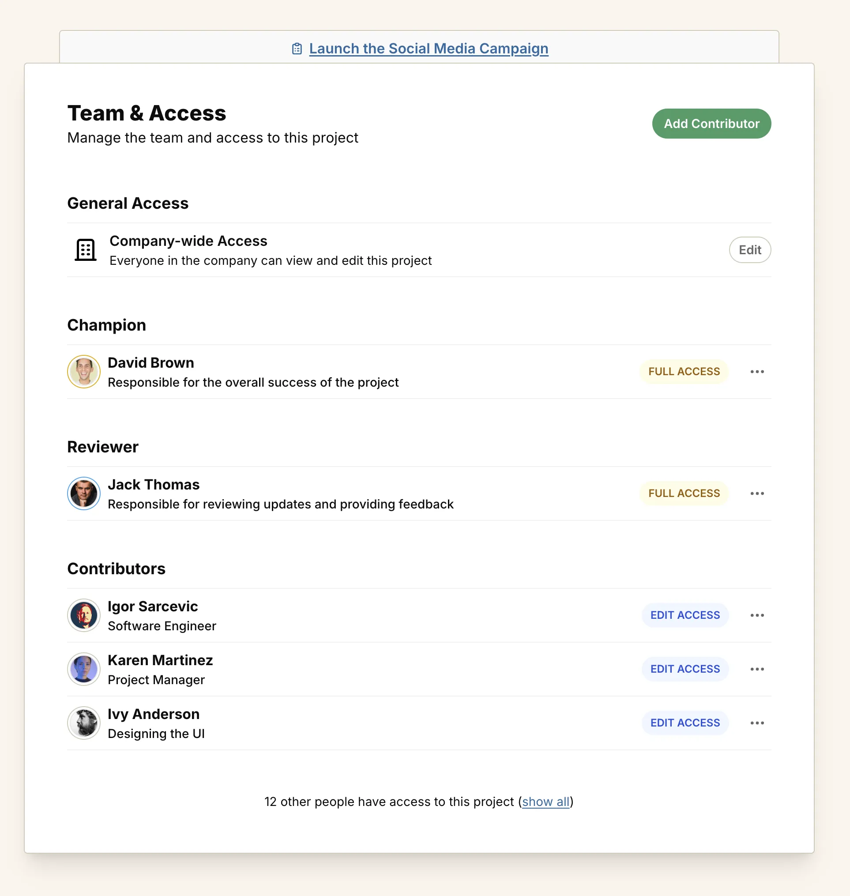Screen dimensions: 850x896
Task: Click the company building icon under General Access
Action: 84,250
